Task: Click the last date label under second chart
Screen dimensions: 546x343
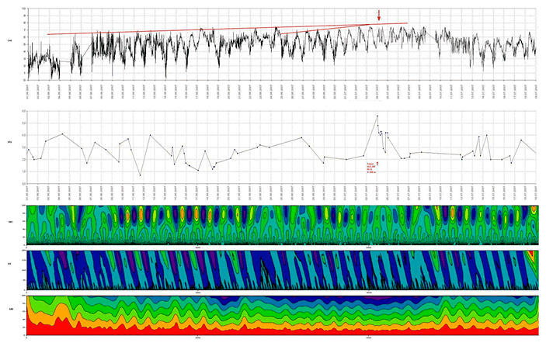Action: 535,192
